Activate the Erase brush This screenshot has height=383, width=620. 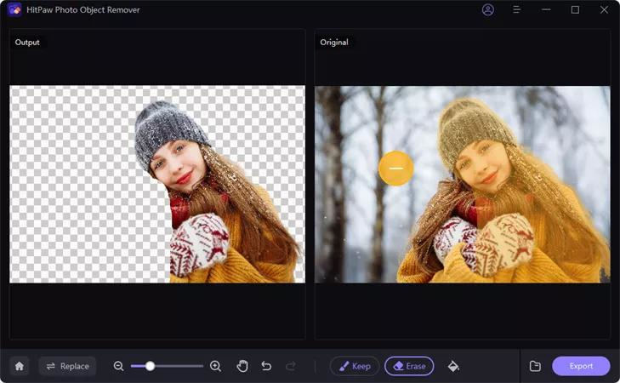tap(409, 366)
